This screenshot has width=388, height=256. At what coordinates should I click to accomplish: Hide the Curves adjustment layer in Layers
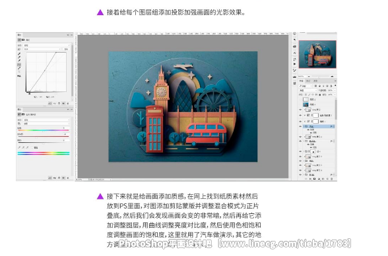300,122
